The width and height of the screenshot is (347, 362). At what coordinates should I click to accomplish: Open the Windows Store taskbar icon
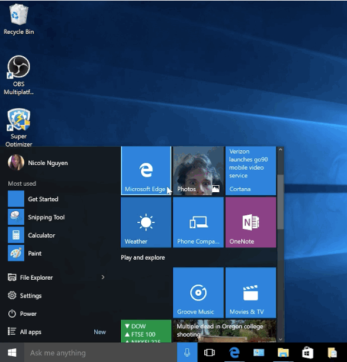point(308,353)
